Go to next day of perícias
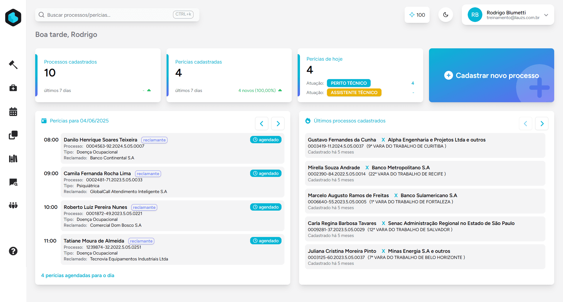The width and height of the screenshot is (563, 302). point(278,124)
